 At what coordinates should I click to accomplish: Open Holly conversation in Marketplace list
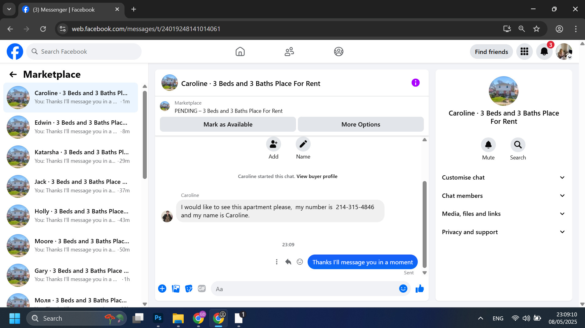[x=70, y=216]
